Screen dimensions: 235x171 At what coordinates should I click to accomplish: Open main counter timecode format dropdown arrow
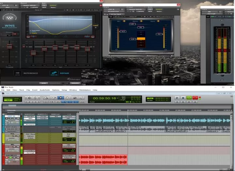(117, 98)
